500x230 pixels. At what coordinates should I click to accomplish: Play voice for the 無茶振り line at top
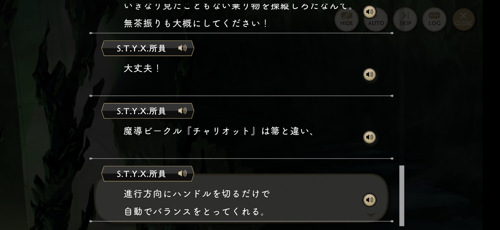tap(369, 12)
